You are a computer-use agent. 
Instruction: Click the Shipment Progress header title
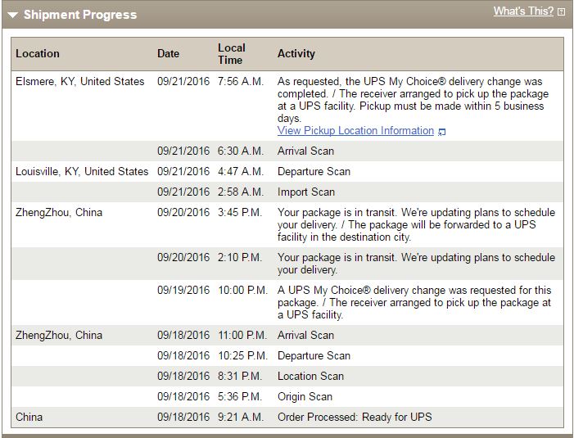point(80,15)
